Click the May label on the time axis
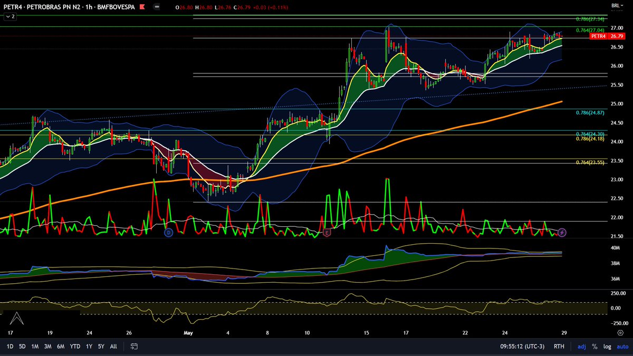The image size is (633, 356). click(x=189, y=333)
